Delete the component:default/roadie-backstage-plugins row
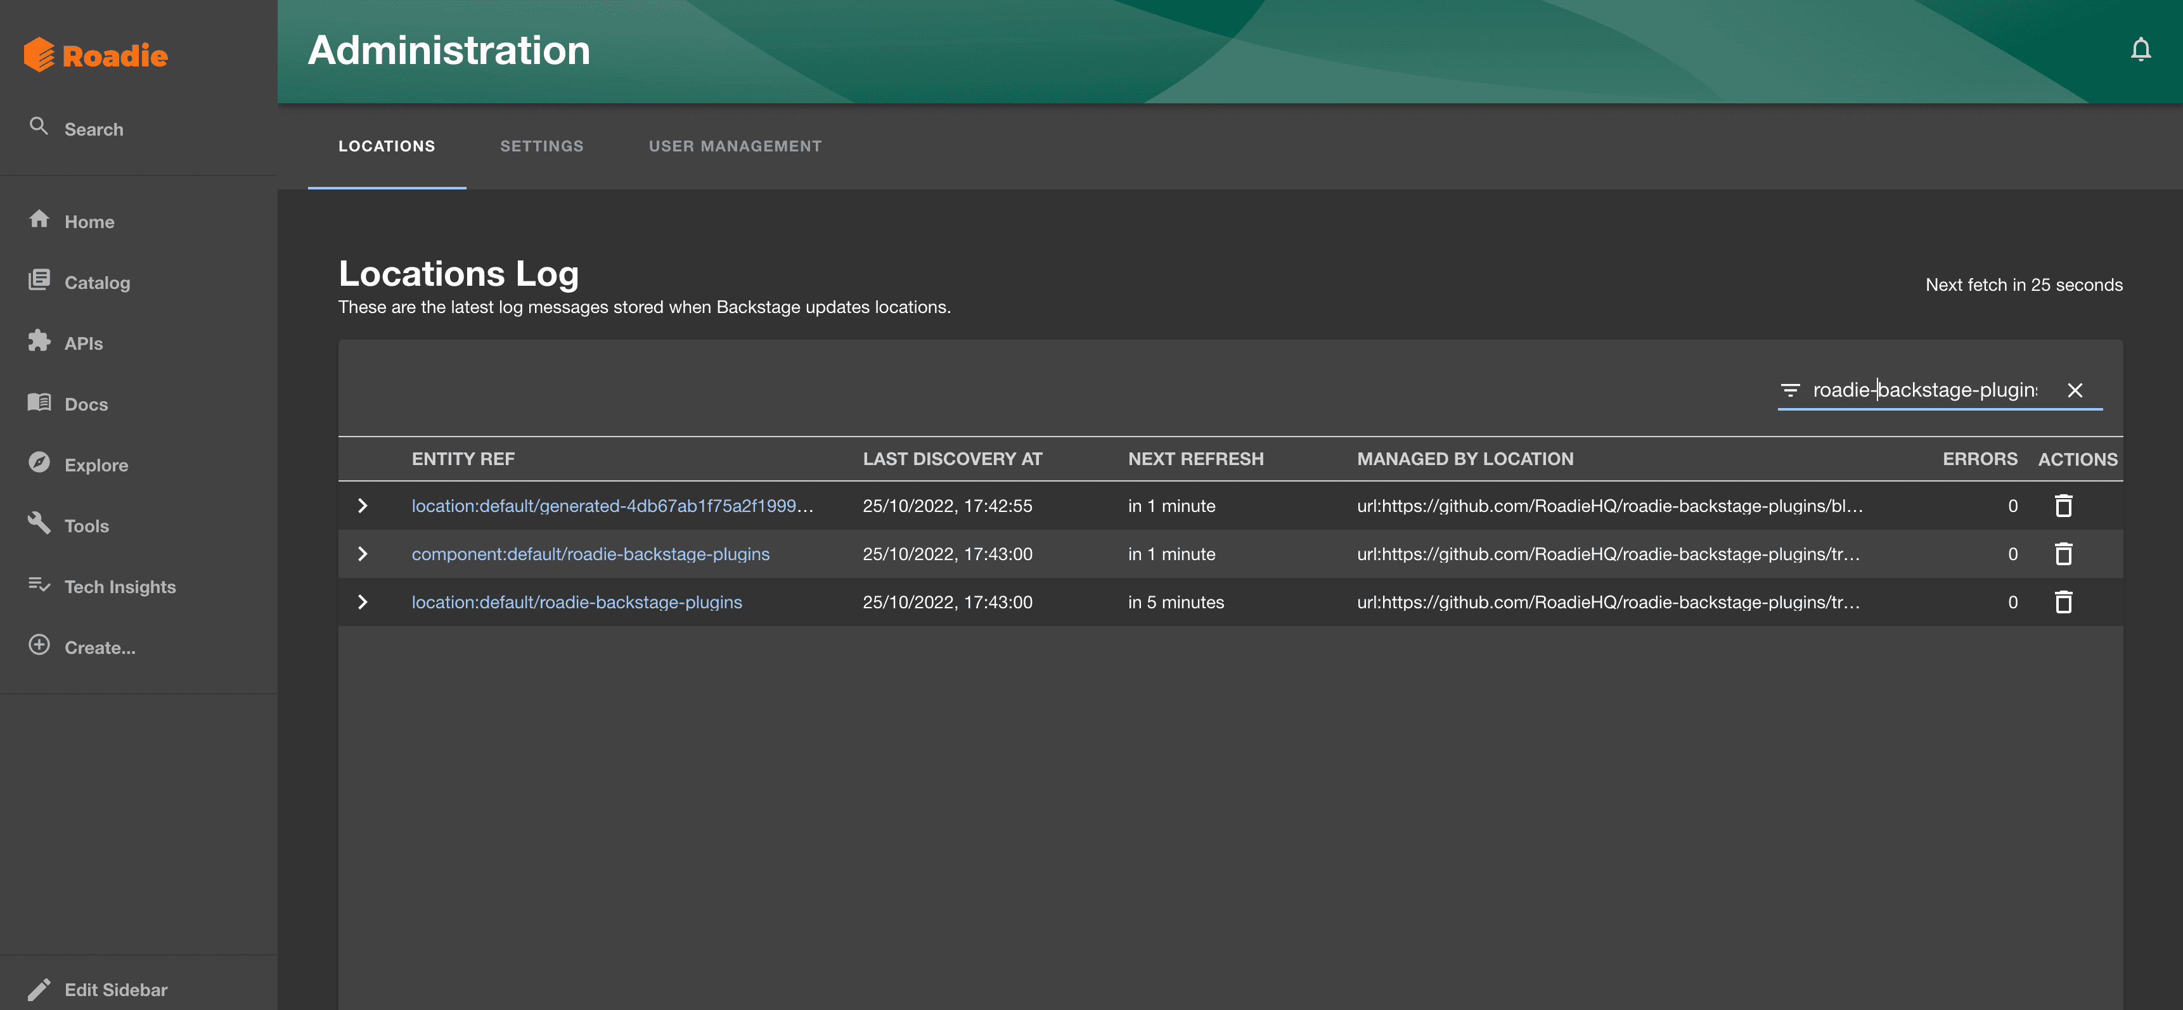This screenshot has width=2183, height=1010. click(x=2063, y=554)
